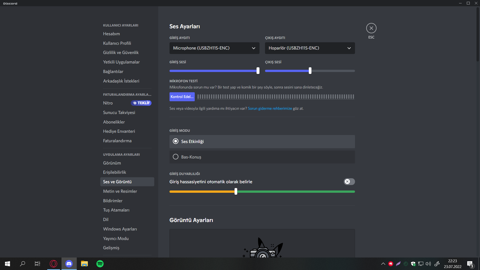Open Opera browser from the taskbar
The height and width of the screenshot is (270, 480).
[53, 264]
